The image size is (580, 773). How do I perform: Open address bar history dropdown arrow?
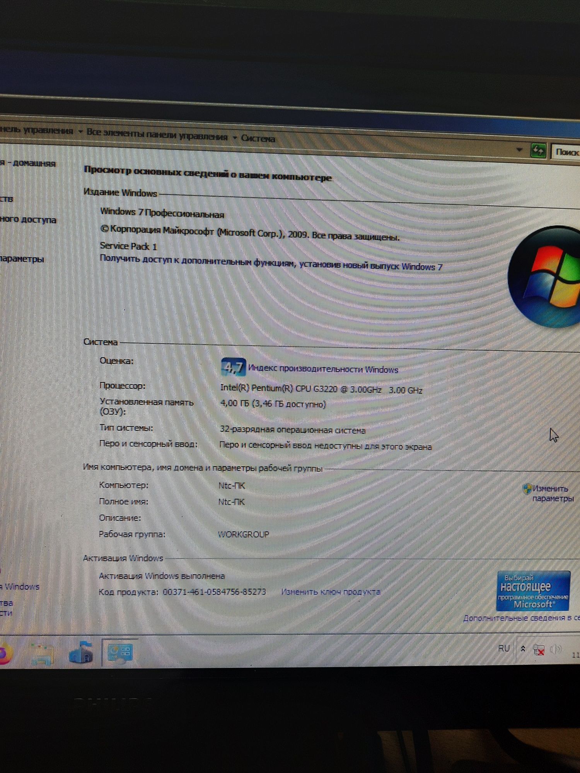tap(519, 149)
